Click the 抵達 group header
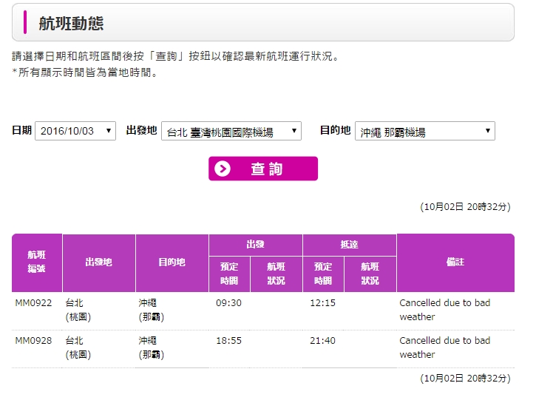This screenshot has height=400, width=536. click(350, 245)
